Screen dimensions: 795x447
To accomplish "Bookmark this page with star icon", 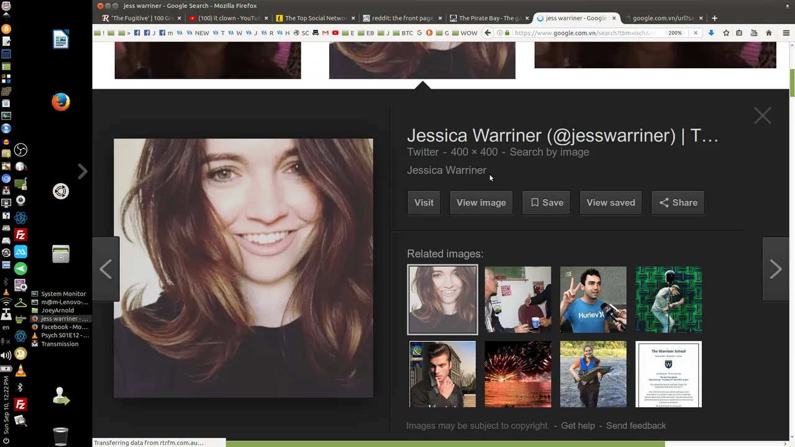I will pos(726,33).
